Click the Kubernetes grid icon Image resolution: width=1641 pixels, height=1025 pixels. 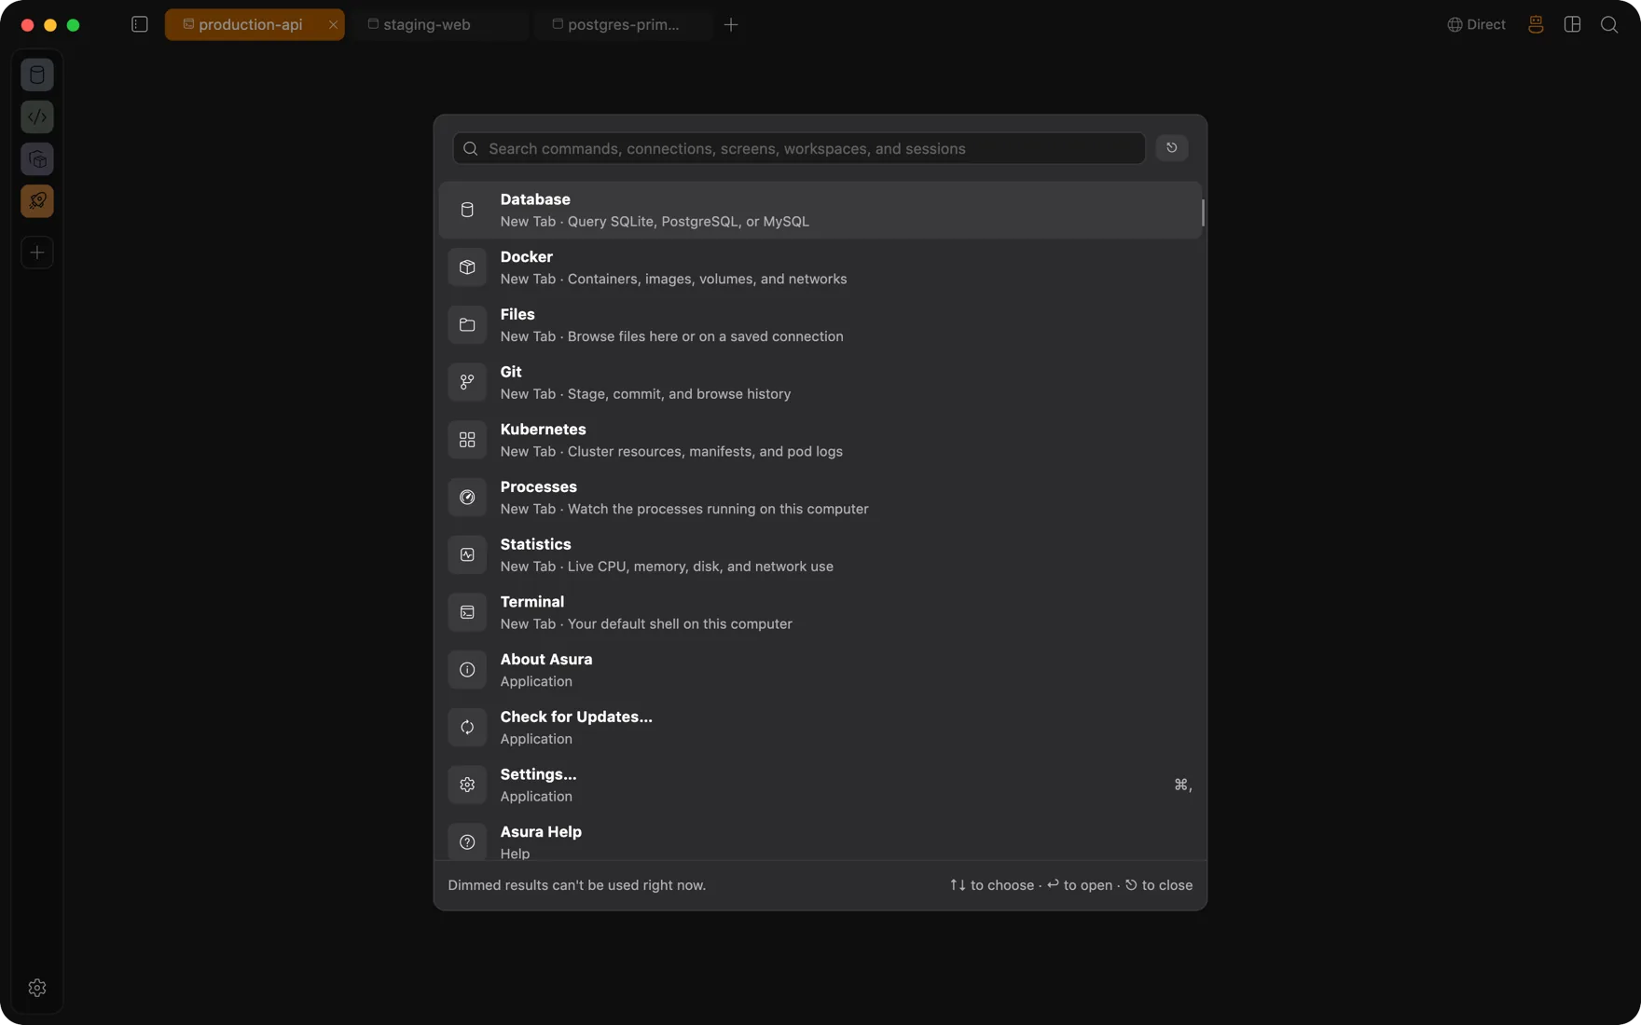click(x=467, y=440)
